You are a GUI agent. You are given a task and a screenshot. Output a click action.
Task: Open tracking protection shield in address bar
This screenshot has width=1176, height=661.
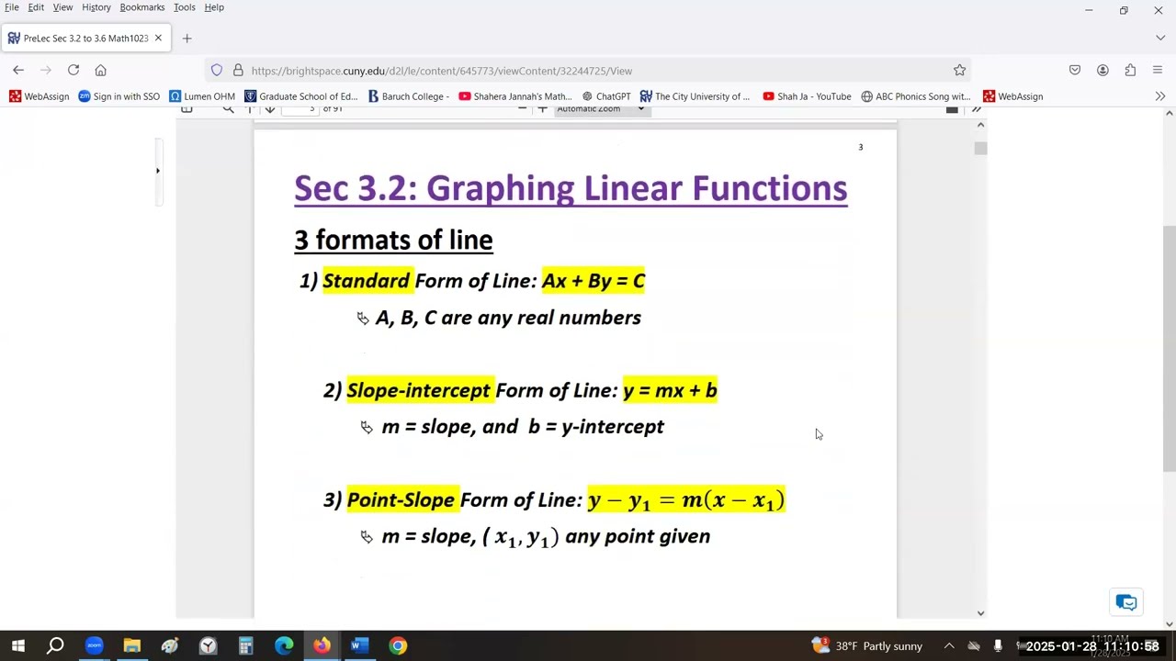[217, 70]
